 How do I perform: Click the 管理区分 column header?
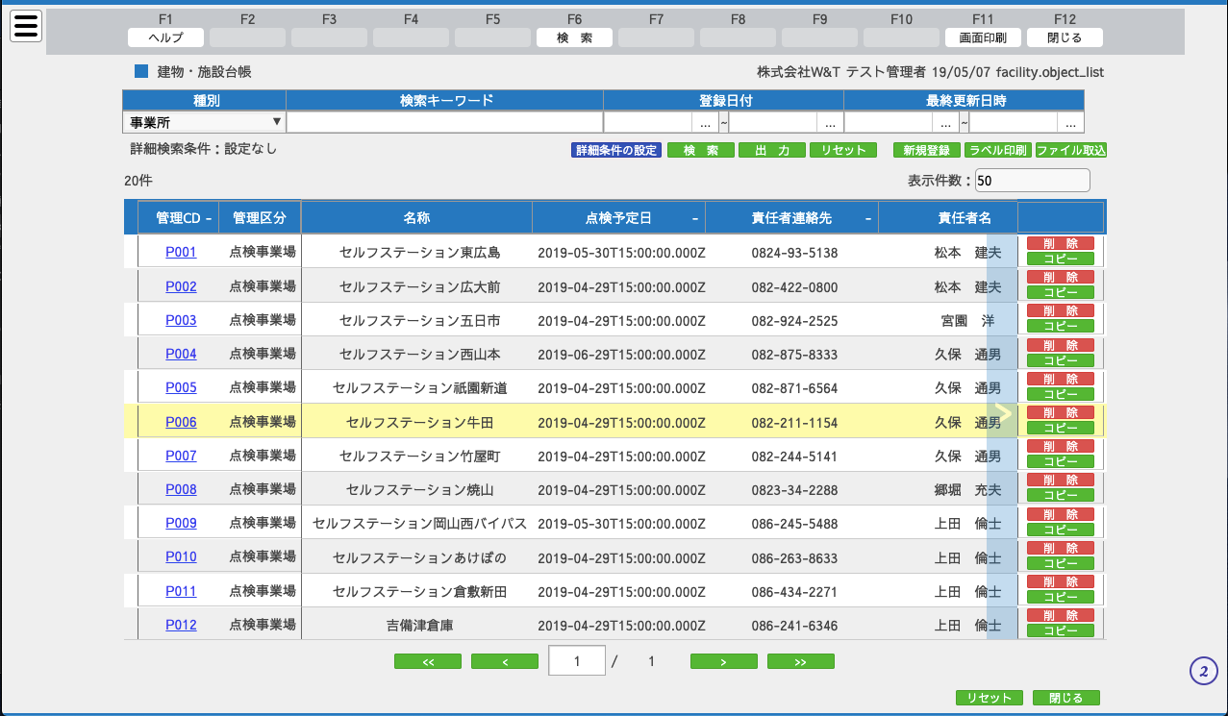260,218
